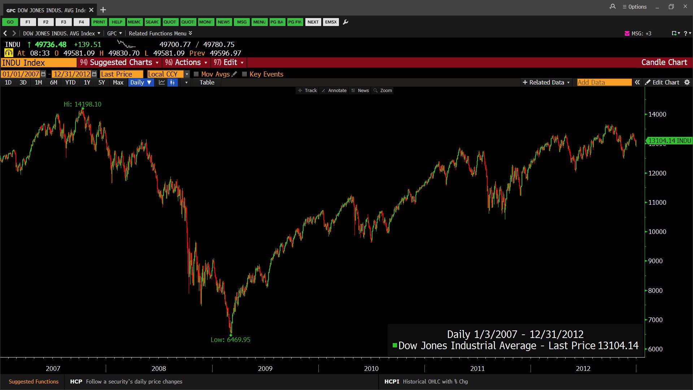Click the Add Data input field
The width and height of the screenshot is (693, 390).
[605, 82]
